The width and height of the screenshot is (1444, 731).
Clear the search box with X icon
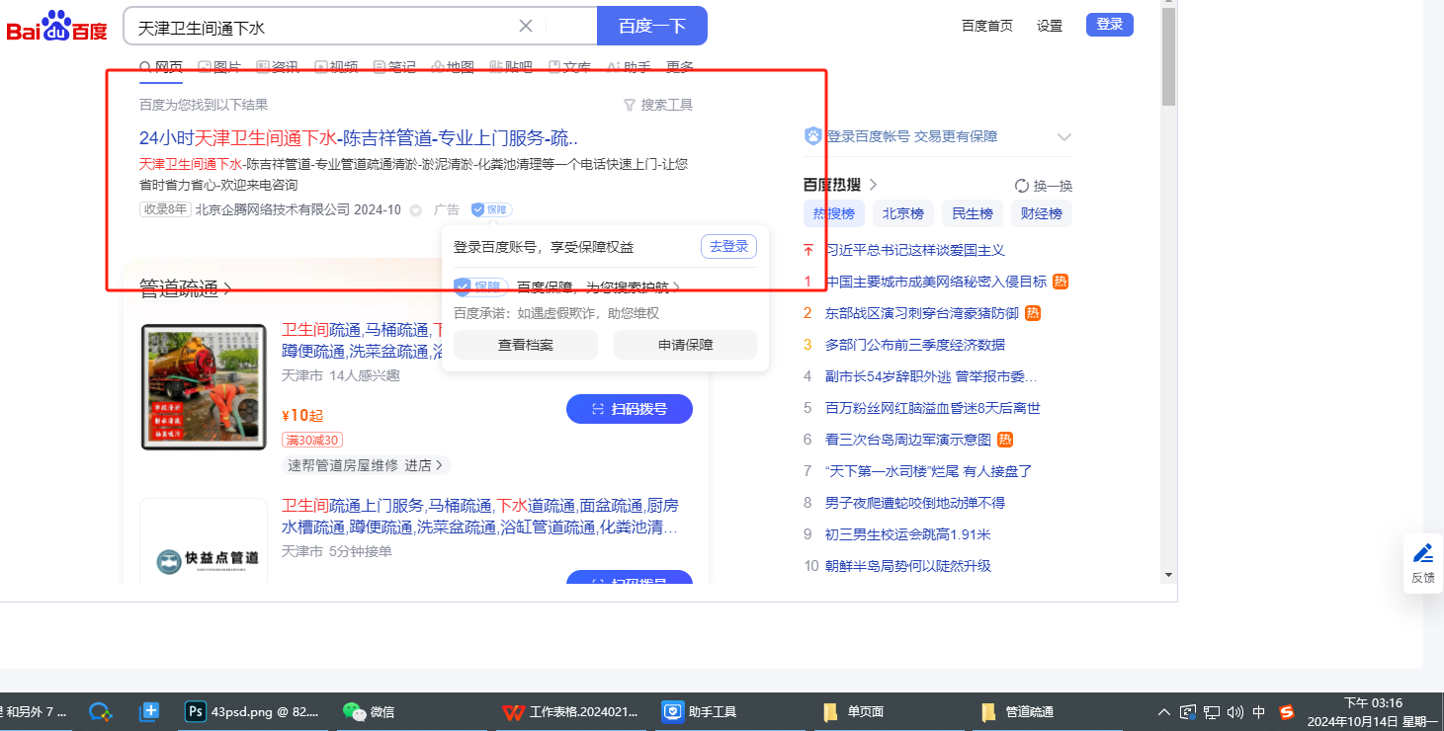point(526,26)
